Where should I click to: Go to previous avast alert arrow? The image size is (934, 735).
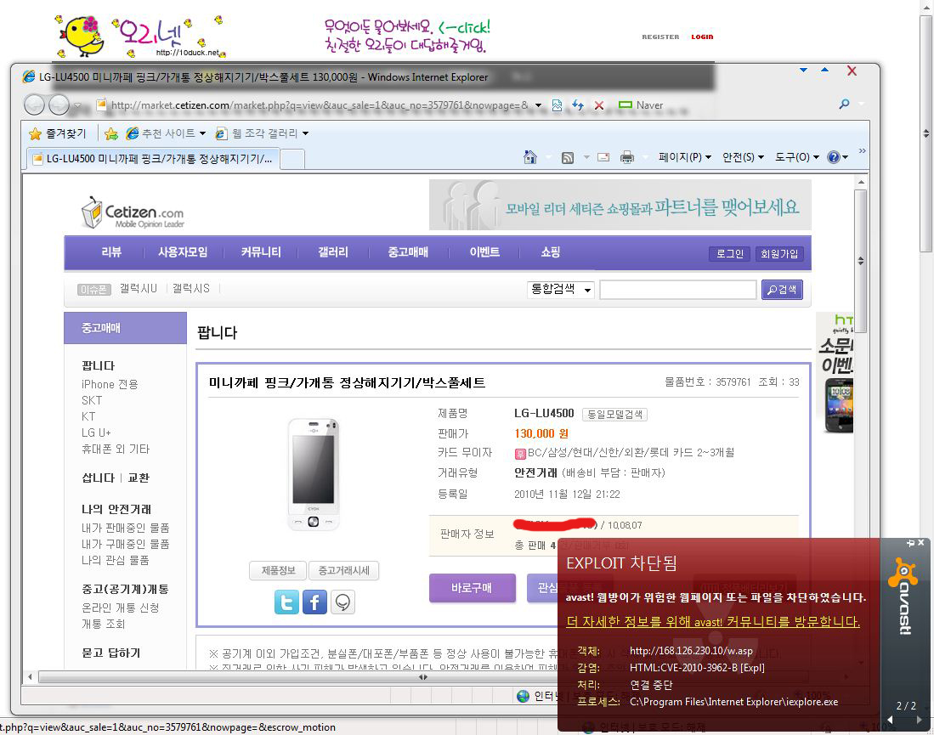[892, 720]
